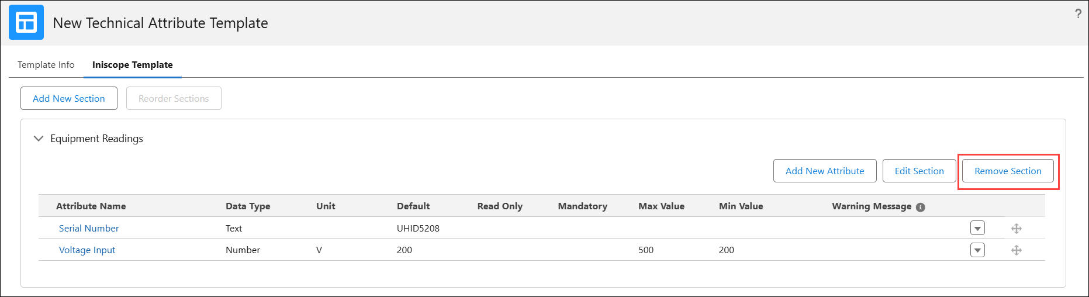Open the Serial Number row actions dropdown

[977, 228]
